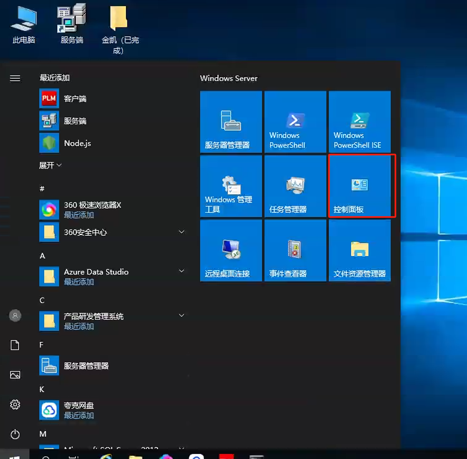Launch 夸克网盘 from the app list

coord(112,410)
